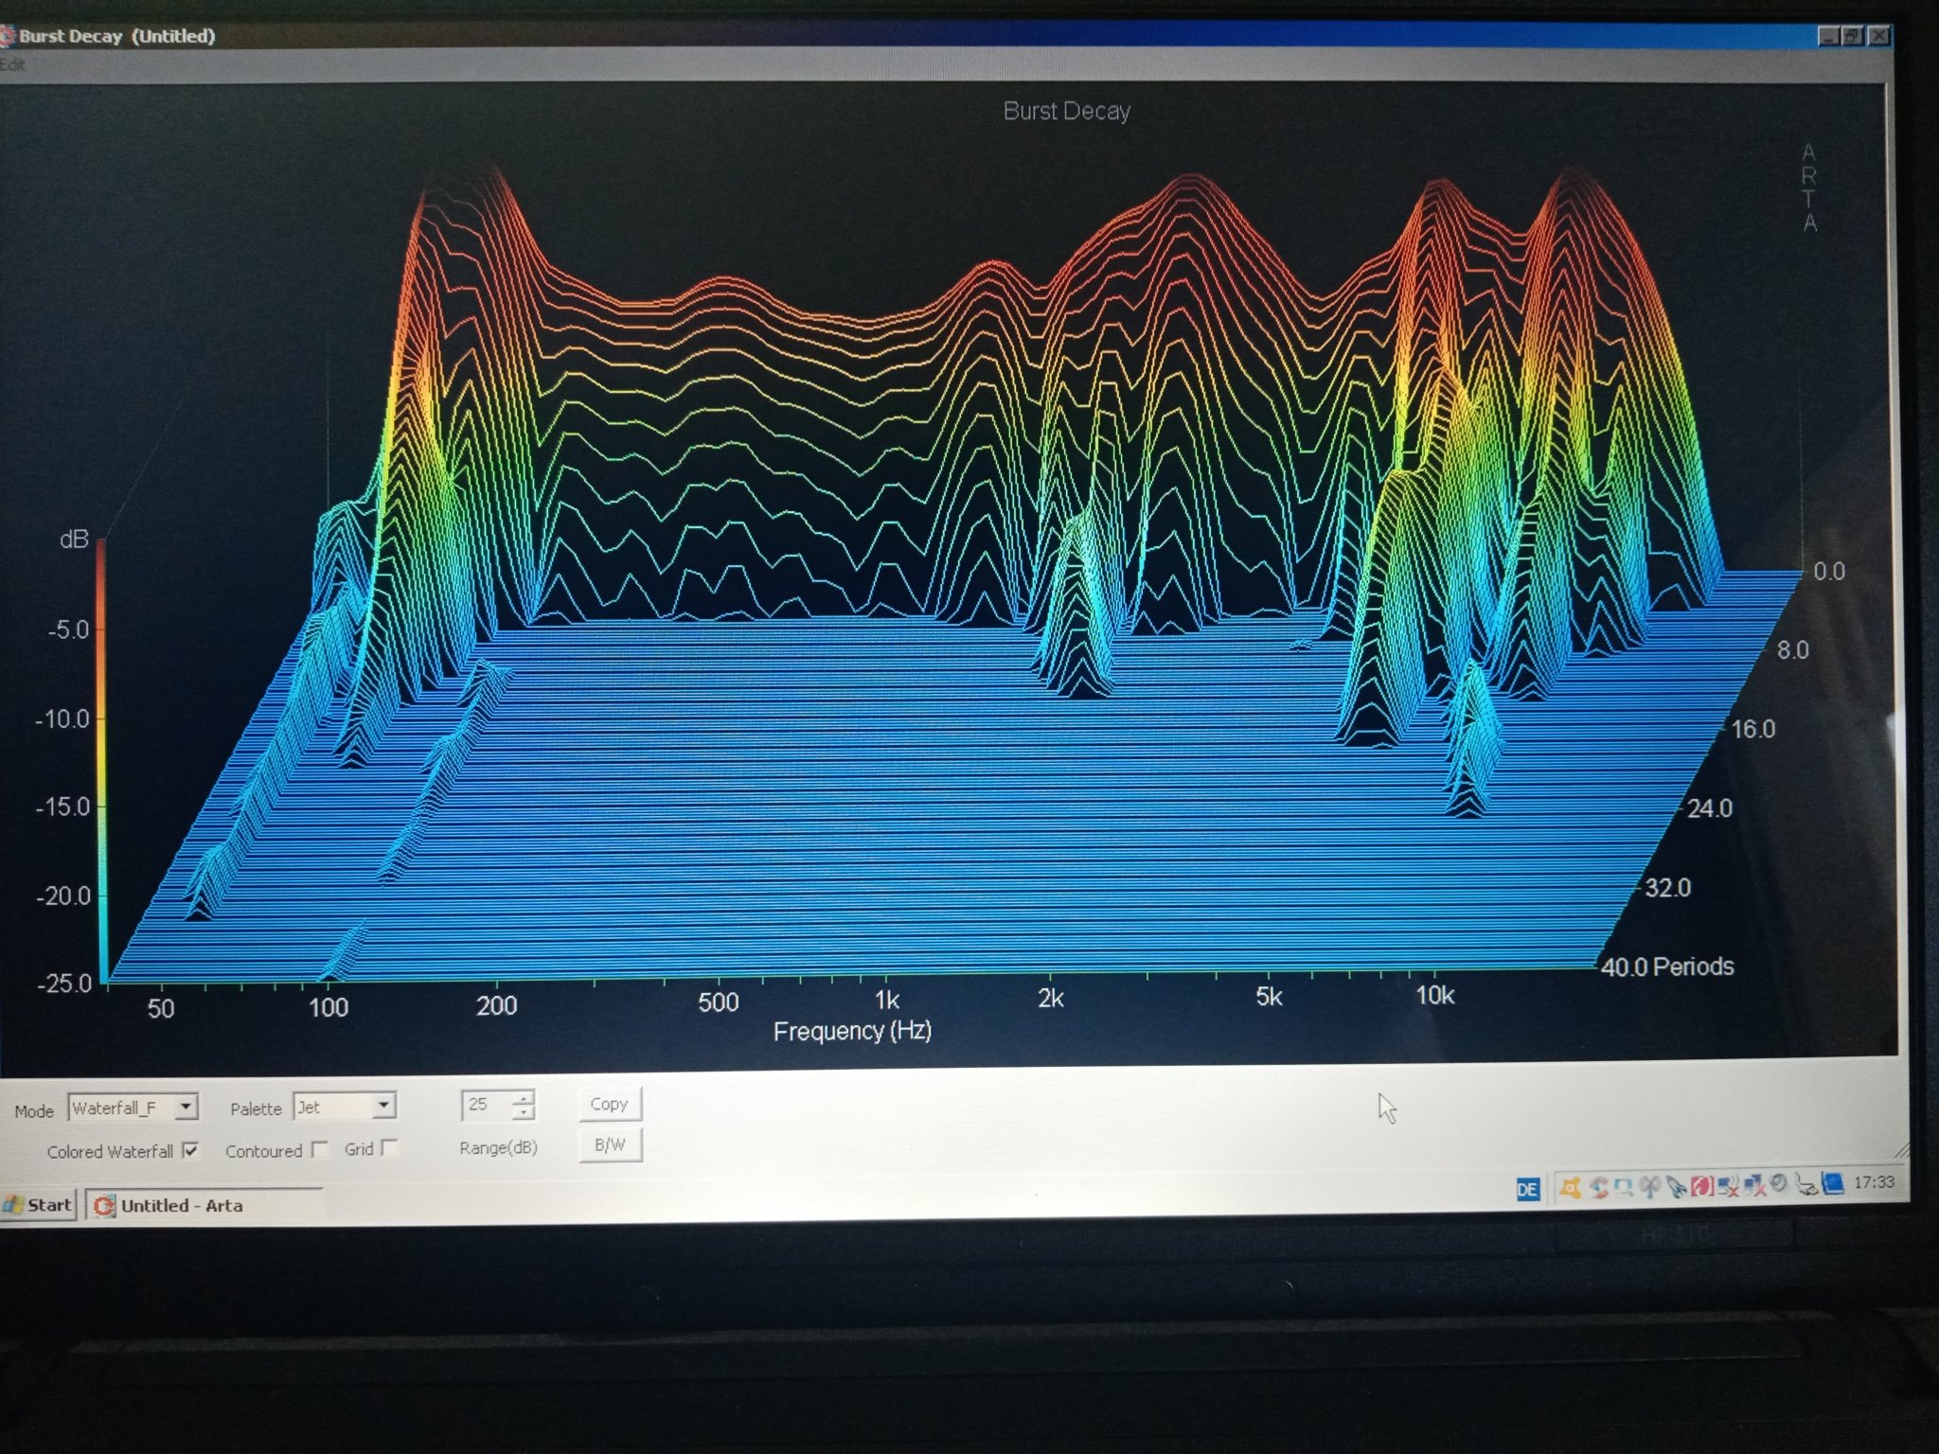Click the DE language indicator
1939x1454 pixels.
[1528, 1189]
